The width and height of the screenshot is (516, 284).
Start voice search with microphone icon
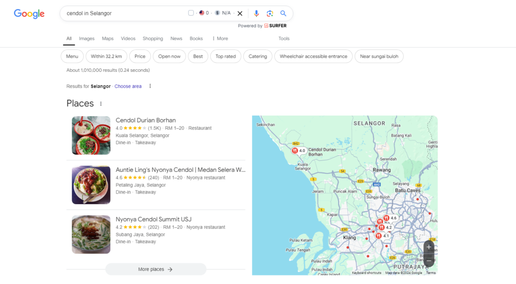click(256, 14)
